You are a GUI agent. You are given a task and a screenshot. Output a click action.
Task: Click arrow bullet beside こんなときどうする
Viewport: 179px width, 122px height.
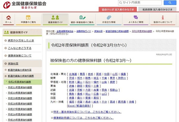[5, 48]
